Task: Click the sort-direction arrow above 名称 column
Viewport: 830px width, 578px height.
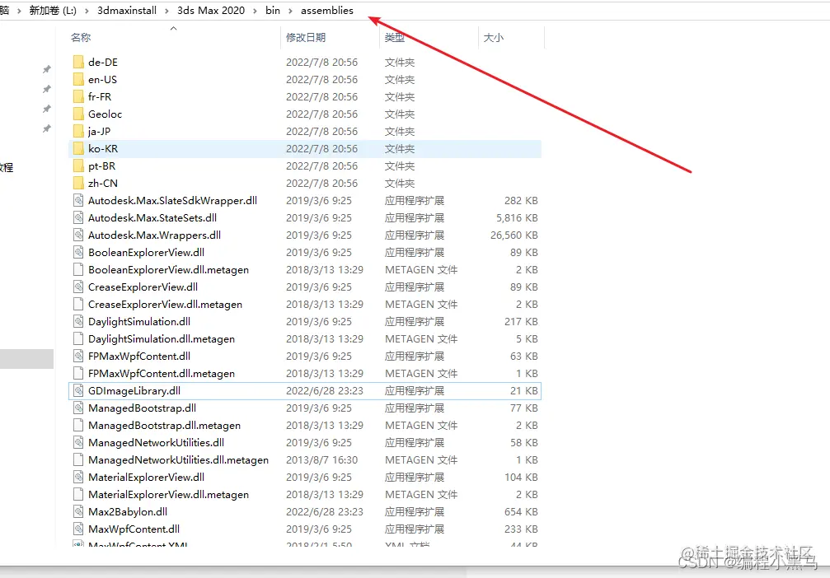Action: point(174,28)
